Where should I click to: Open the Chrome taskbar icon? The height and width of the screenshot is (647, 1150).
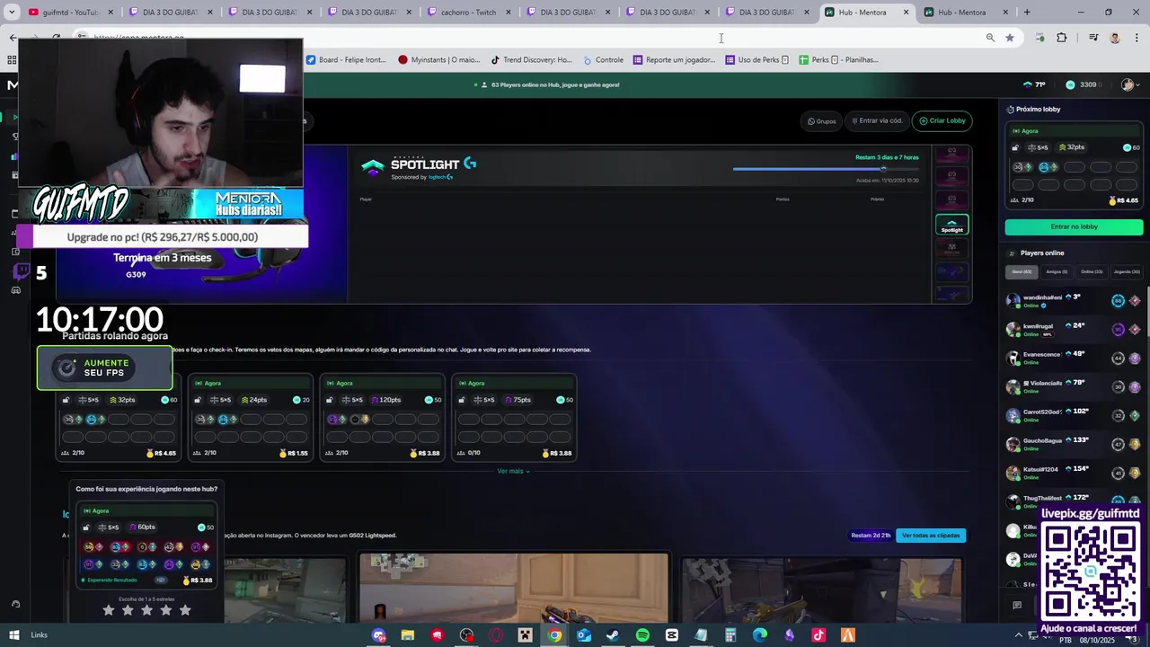coord(554,635)
